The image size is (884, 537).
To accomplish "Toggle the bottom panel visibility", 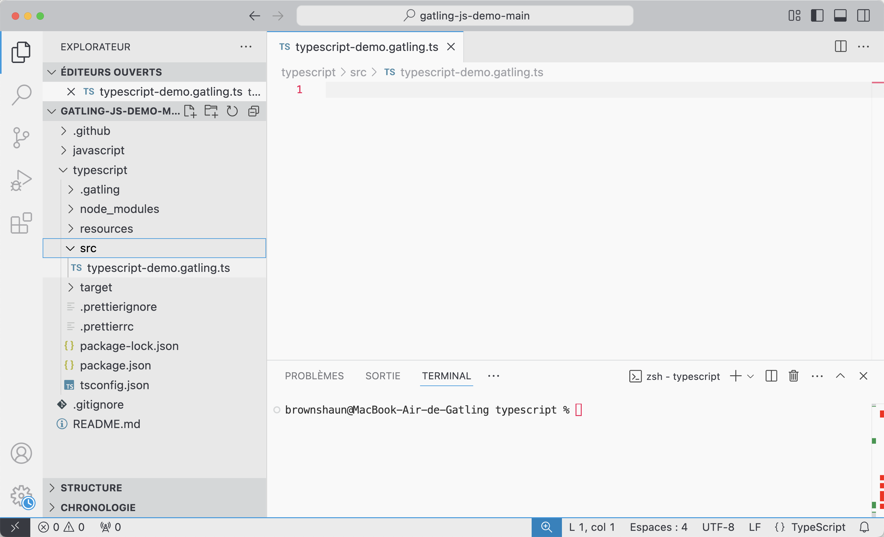I will click(x=840, y=16).
